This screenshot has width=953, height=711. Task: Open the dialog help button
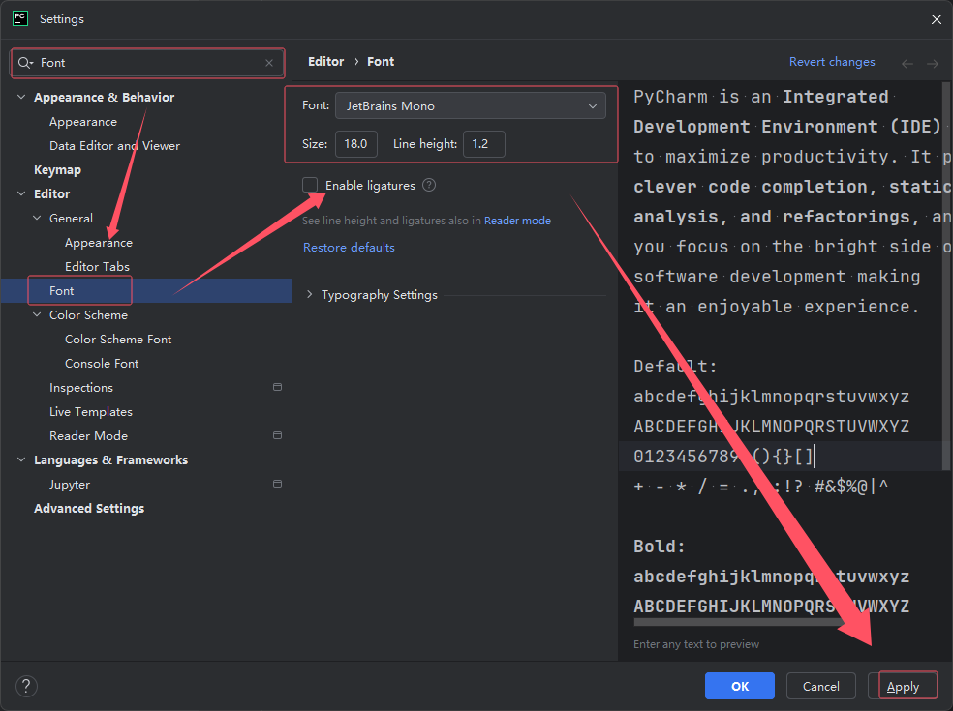coord(27,687)
